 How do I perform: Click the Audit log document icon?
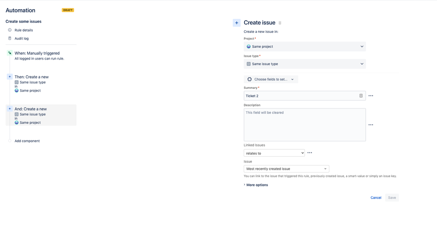click(x=10, y=39)
